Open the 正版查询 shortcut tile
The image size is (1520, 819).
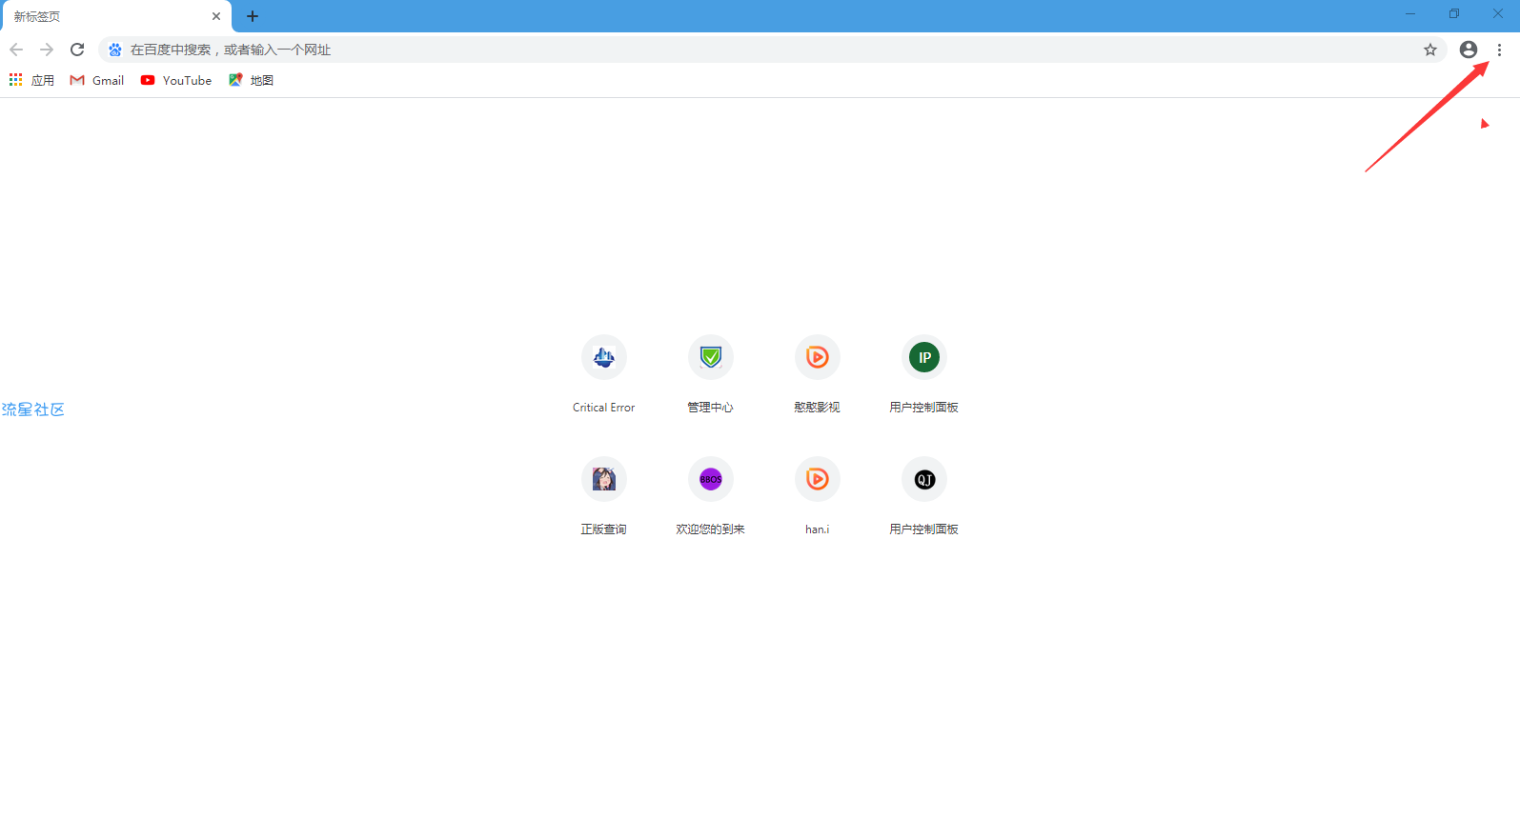[x=604, y=496]
